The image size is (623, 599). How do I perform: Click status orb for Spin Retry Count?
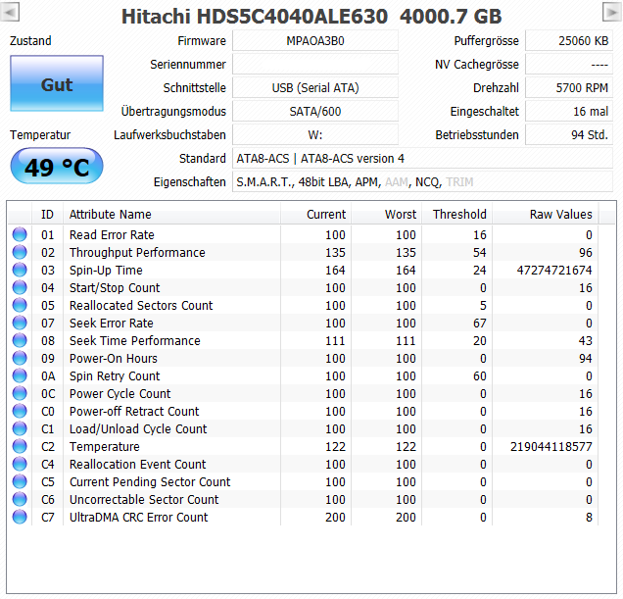20,375
